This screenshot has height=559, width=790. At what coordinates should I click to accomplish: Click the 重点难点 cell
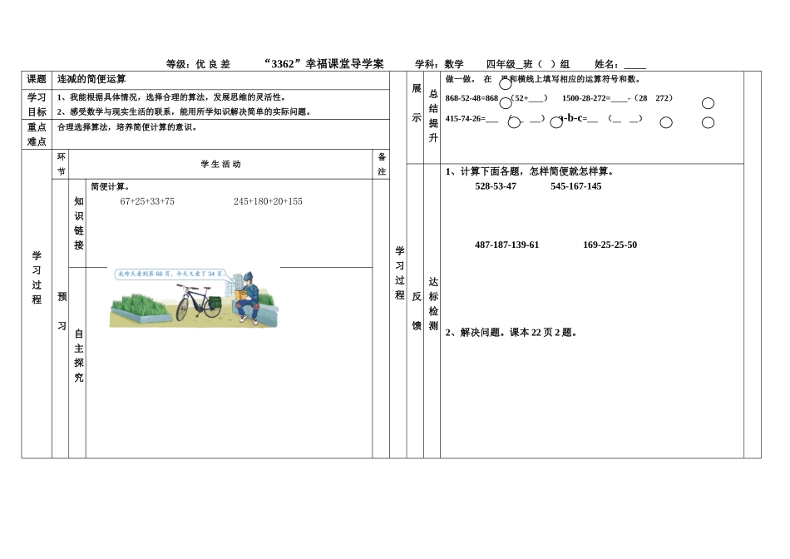coord(37,135)
